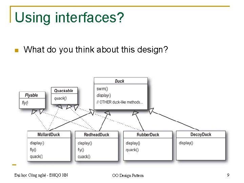The width and height of the screenshot is (244, 183).
Task: Click footer text 'Đại học Công nghệ - ĐHQG HN'
Action: [41, 175]
